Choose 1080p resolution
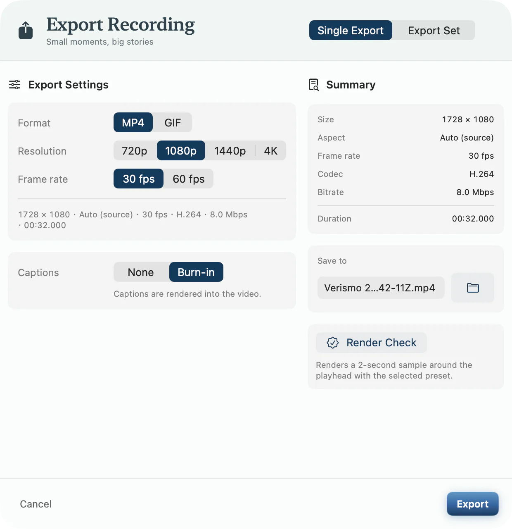 pyautogui.click(x=181, y=150)
